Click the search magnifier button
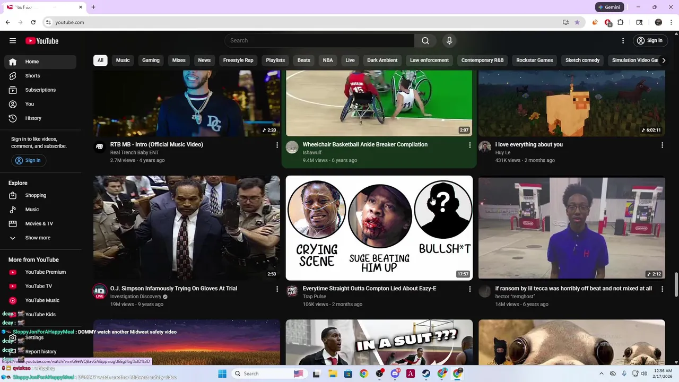Screen dimensions: 679x382 click(425, 41)
